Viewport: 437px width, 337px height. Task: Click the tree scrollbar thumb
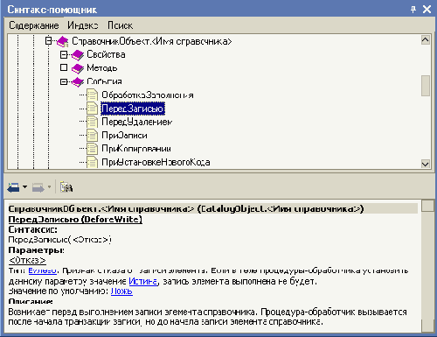(x=426, y=86)
